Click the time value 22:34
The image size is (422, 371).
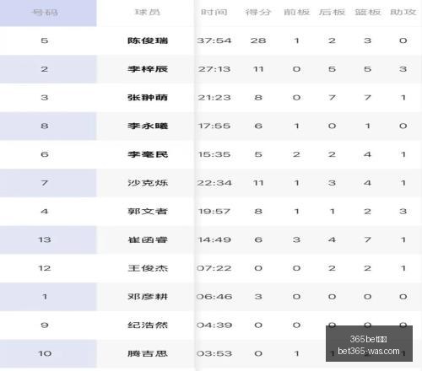214,183
